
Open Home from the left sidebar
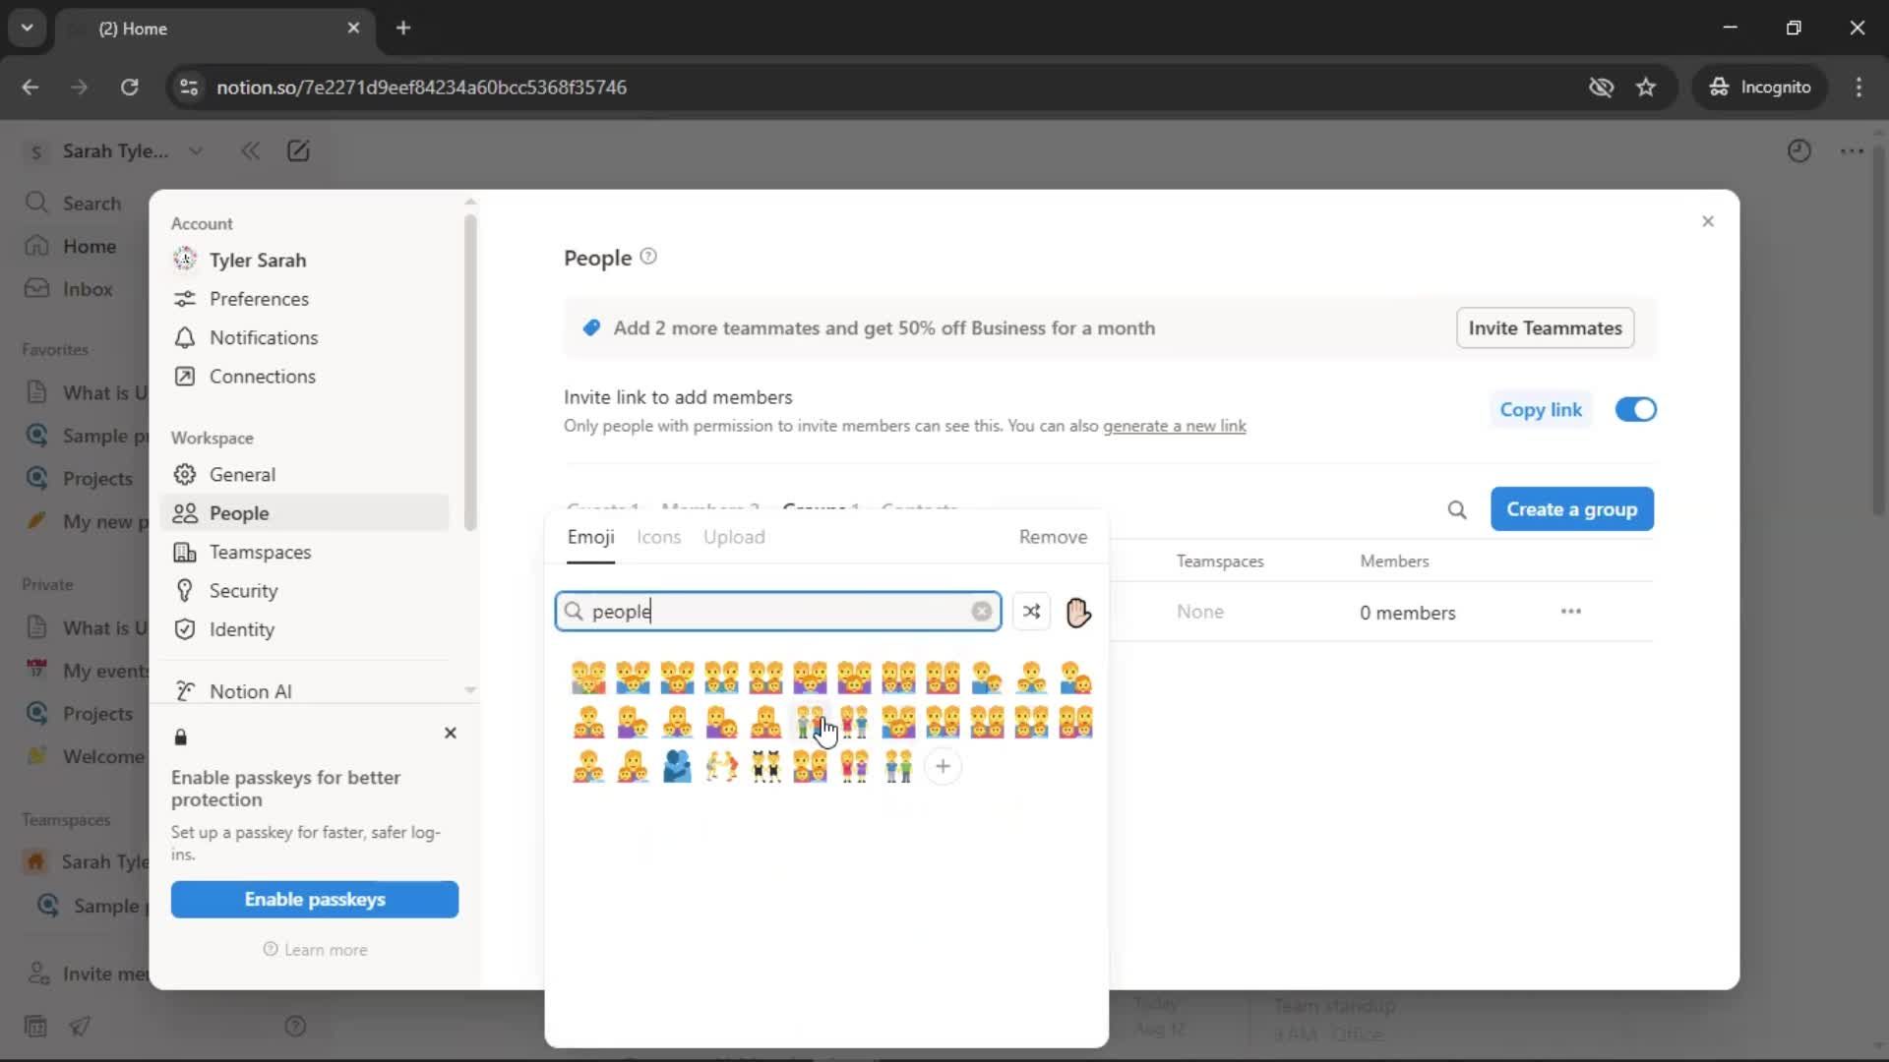coord(89,246)
